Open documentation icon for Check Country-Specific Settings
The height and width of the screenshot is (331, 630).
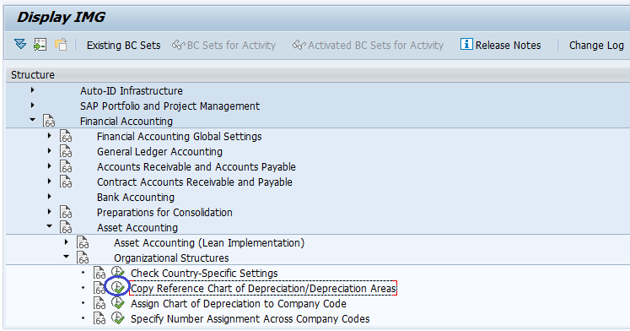click(x=100, y=273)
